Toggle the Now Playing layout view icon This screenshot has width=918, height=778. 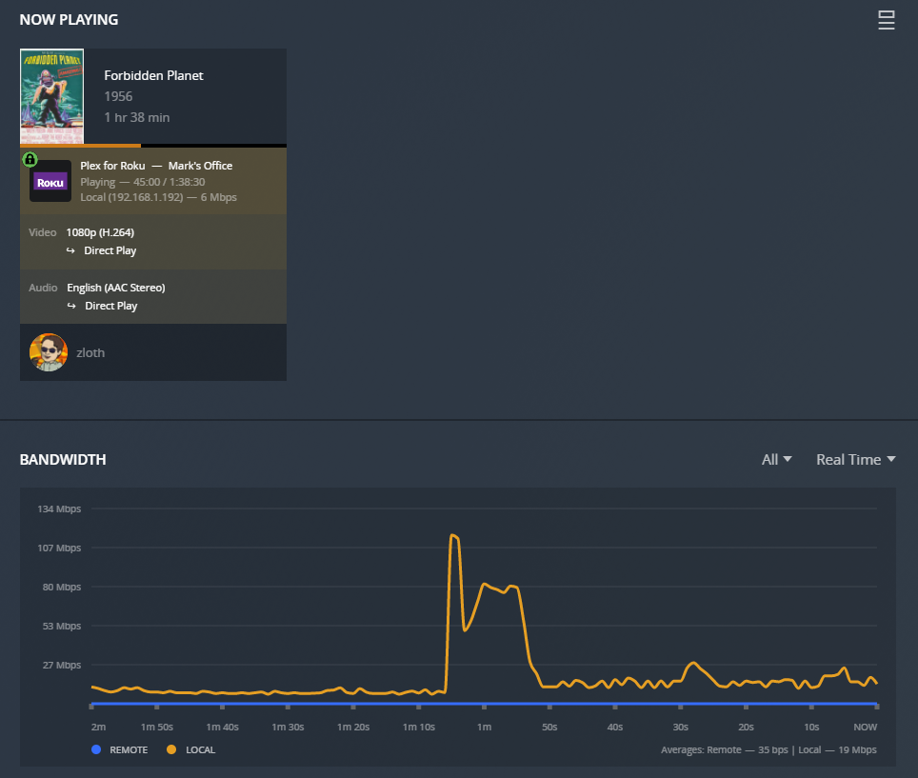886,21
